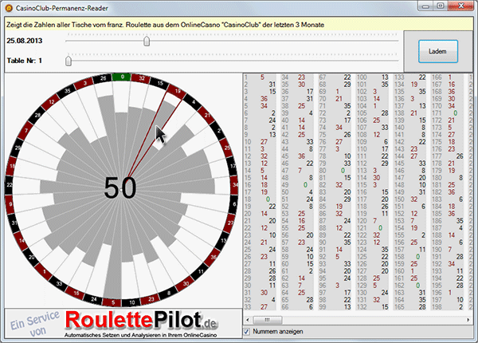Select red 3 segment on the wheel
Image resolution: width=478 pixels, height=343 pixels.
84,83
